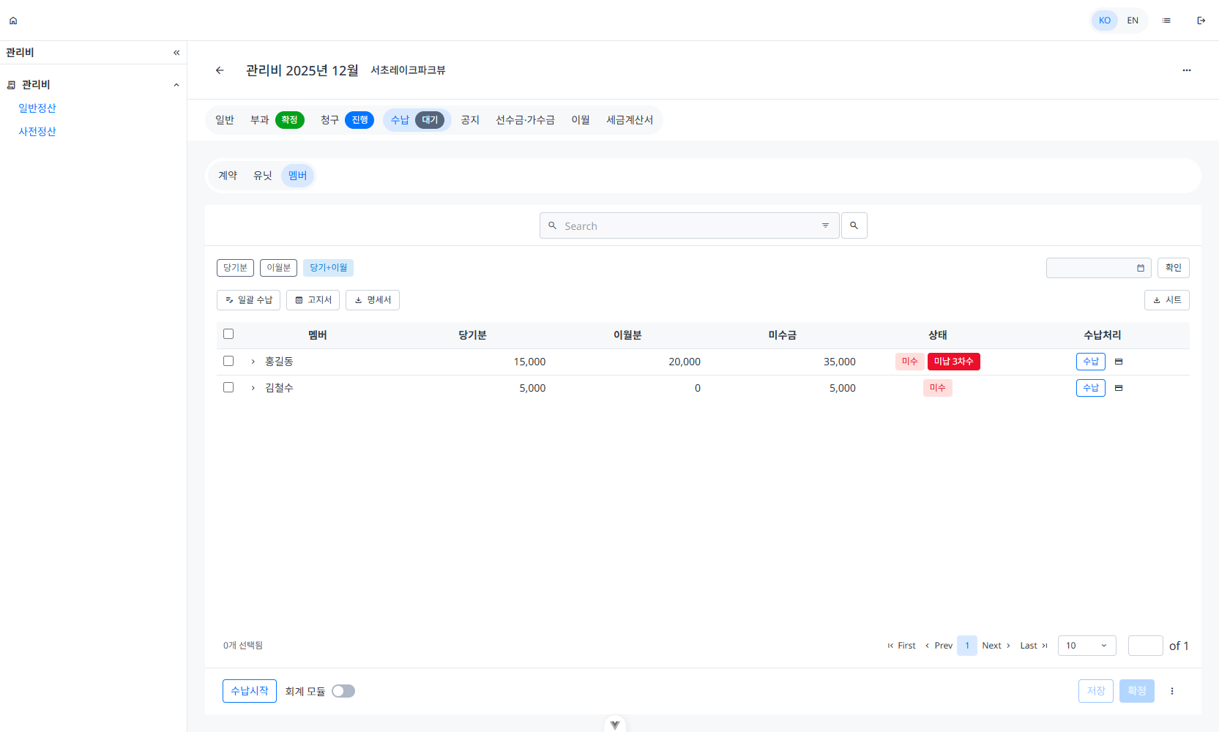This screenshot has height=732, width=1230.
Task: Select the 당기+이월 filter
Action: click(329, 268)
